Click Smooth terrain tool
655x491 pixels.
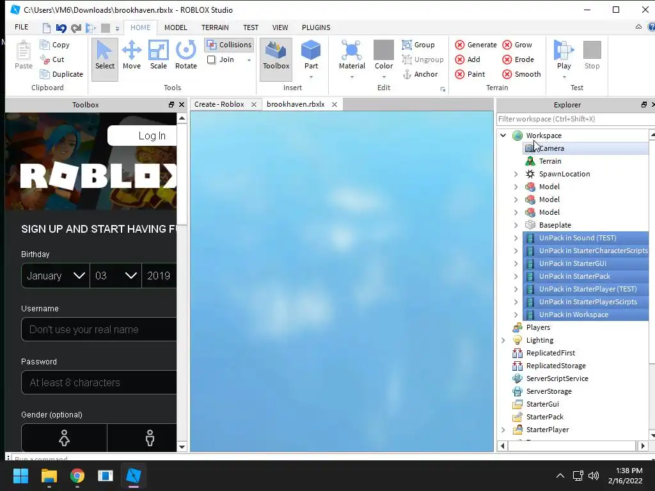(522, 74)
